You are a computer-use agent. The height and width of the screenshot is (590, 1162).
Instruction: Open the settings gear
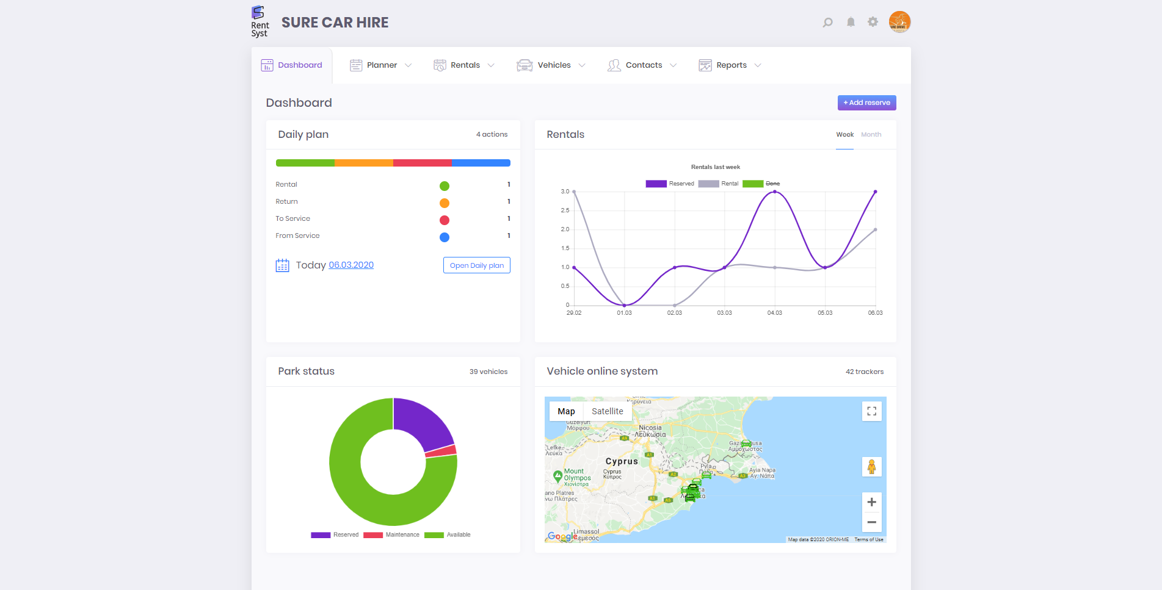click(873, 22)
